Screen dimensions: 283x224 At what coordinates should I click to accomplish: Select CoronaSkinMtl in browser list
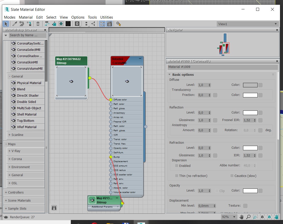click(27, 62)
